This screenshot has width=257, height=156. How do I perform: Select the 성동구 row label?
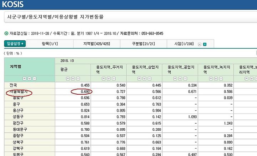pyautogui.click(x=18, y=117)
